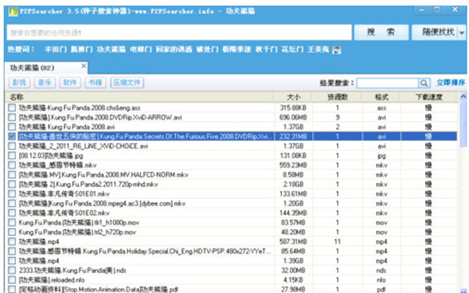This screenshot has height=293, width=469.
Task: Check the box for 非凡传奇 S01E02.mkv
Action: (12, 213)
